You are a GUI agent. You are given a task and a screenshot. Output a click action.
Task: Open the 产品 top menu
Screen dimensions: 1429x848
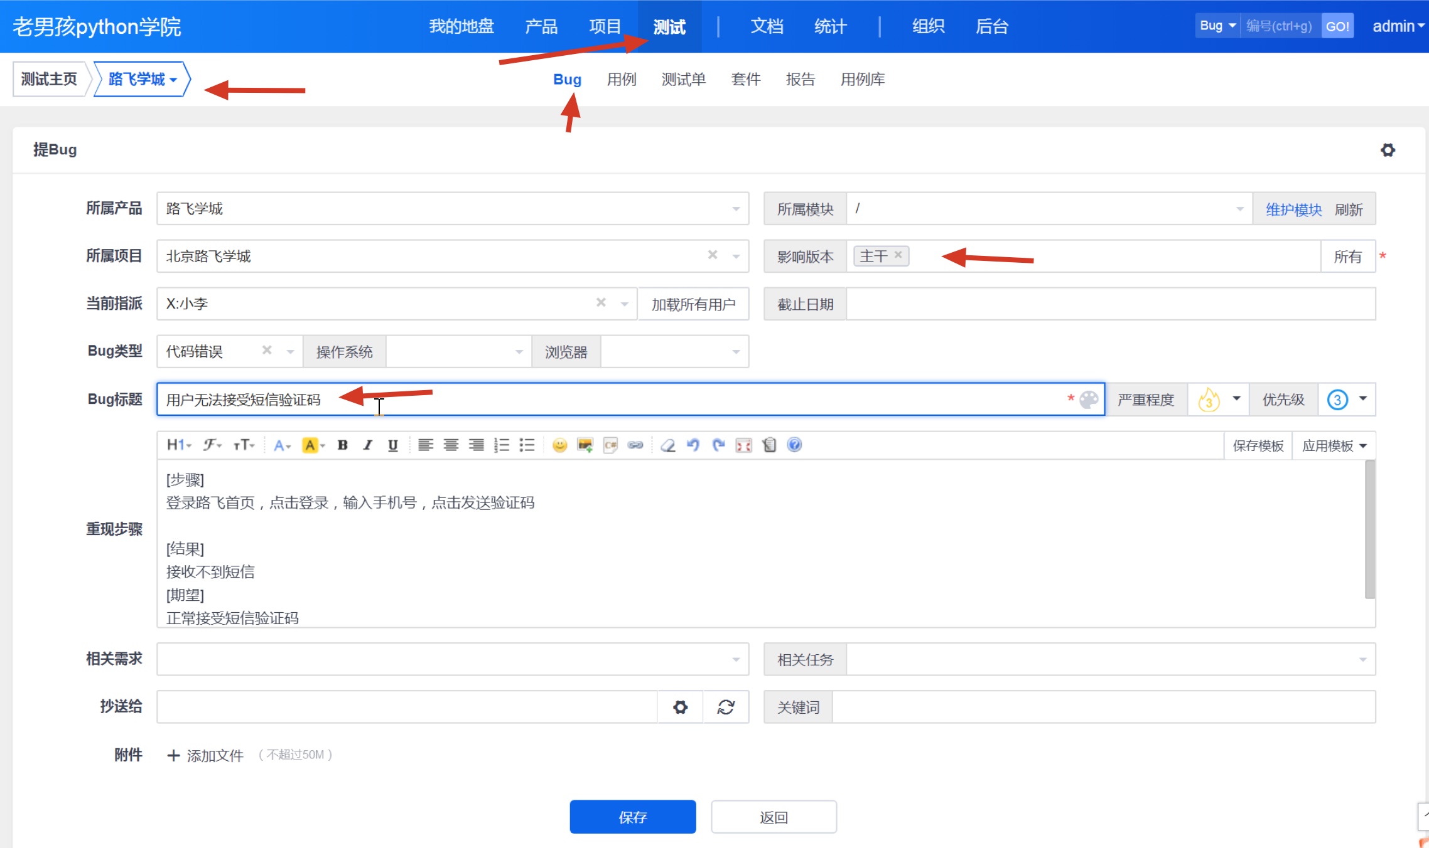(x=541, y=26)
